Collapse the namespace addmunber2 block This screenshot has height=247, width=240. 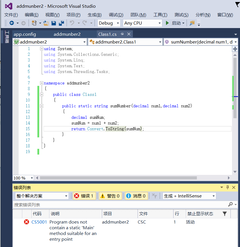point(42,83)
